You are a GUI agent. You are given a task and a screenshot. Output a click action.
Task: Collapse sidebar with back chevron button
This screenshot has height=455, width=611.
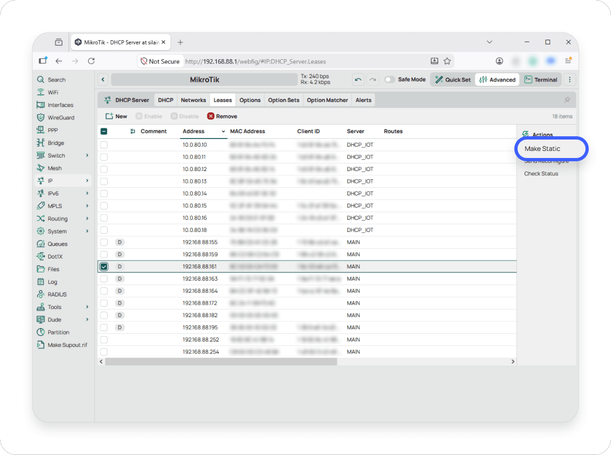pos(103,79)
